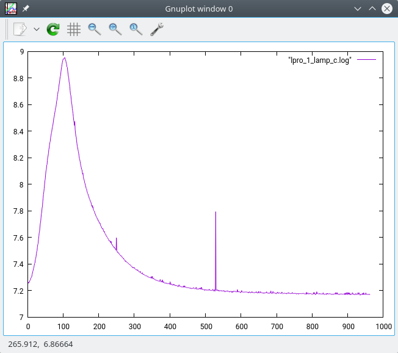Click the x-axis label 1000

383,326
